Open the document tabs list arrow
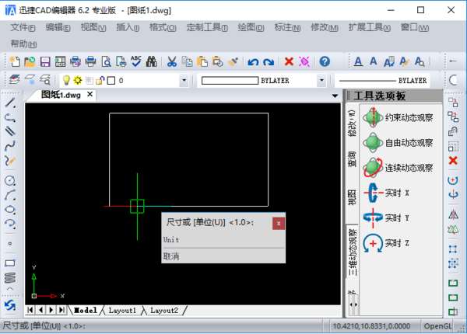467x334 pixels. (x=335, y=96)
